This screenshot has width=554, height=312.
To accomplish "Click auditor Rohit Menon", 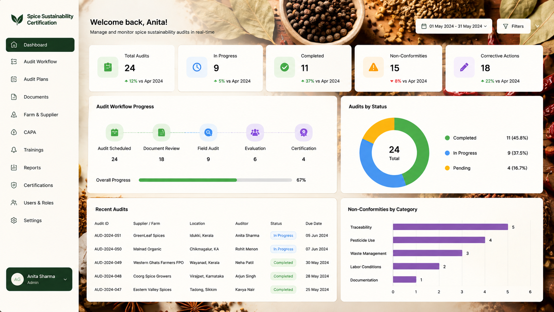I will tap(247, 249).
